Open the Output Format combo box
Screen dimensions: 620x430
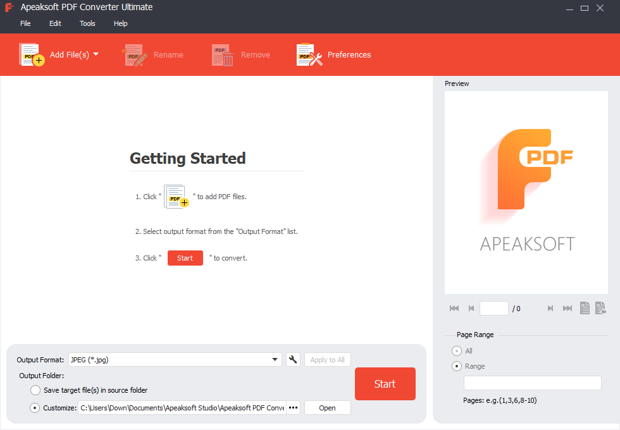(175, 360)
